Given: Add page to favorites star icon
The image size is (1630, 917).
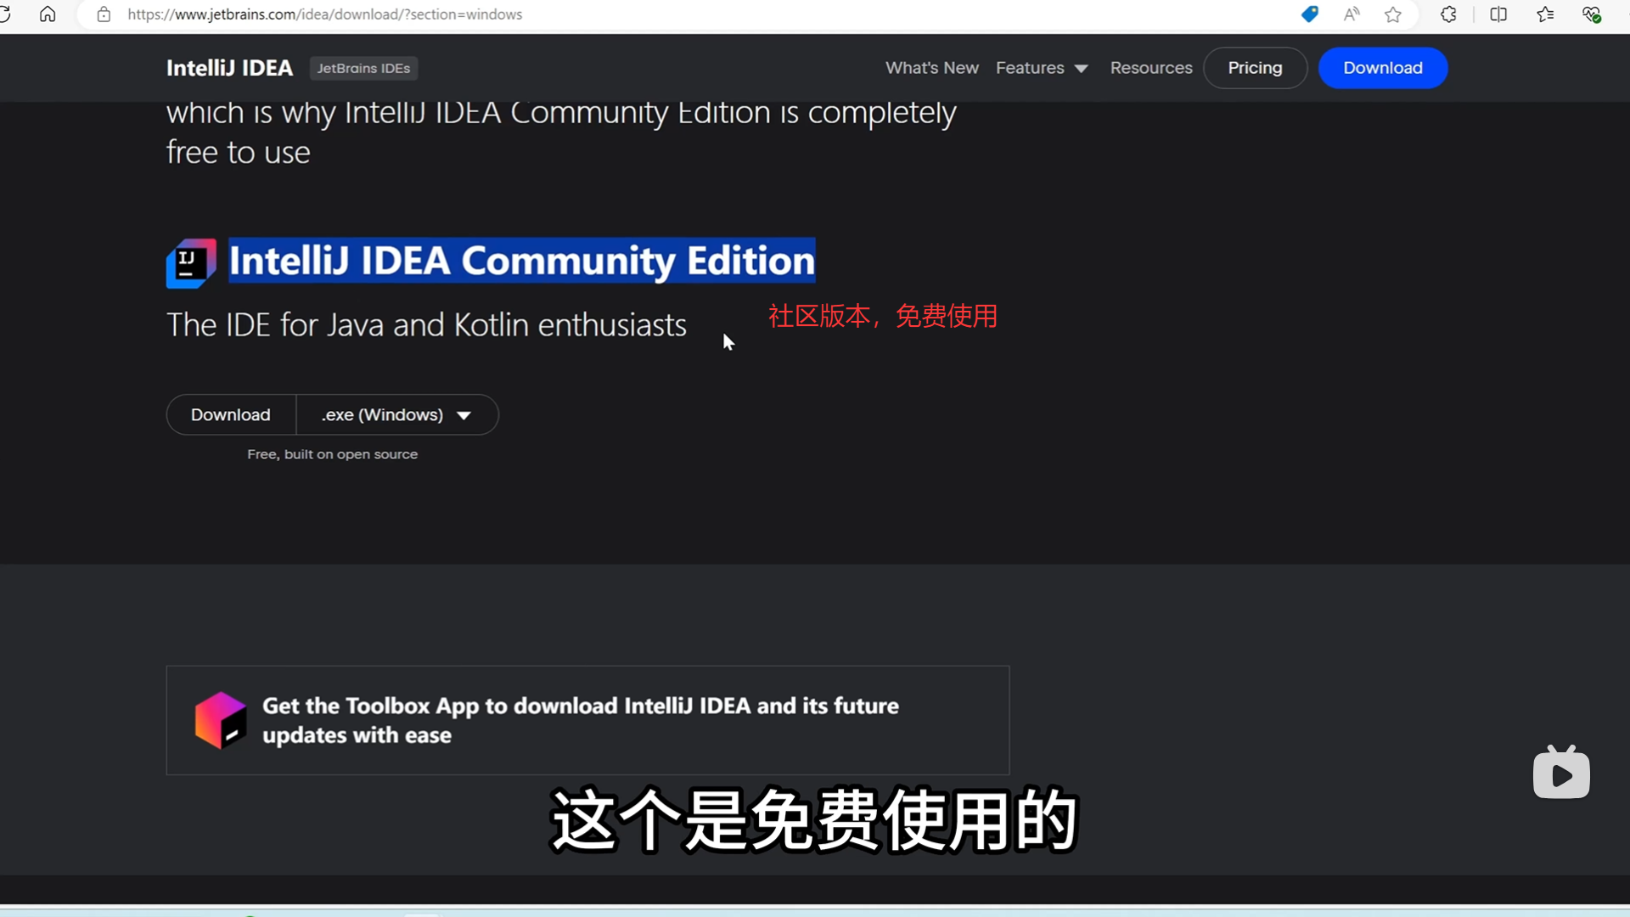Looking at the screenshot, I should pos(1393,14).
